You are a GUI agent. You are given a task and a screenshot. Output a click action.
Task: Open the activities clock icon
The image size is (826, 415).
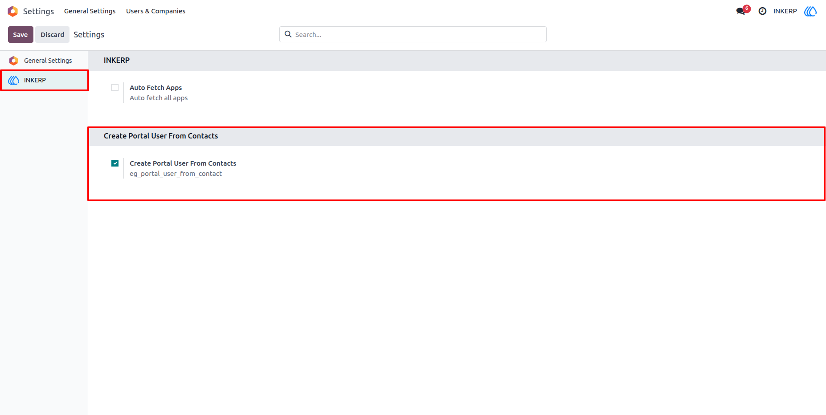pyautogui.click(x=762, y=11)
